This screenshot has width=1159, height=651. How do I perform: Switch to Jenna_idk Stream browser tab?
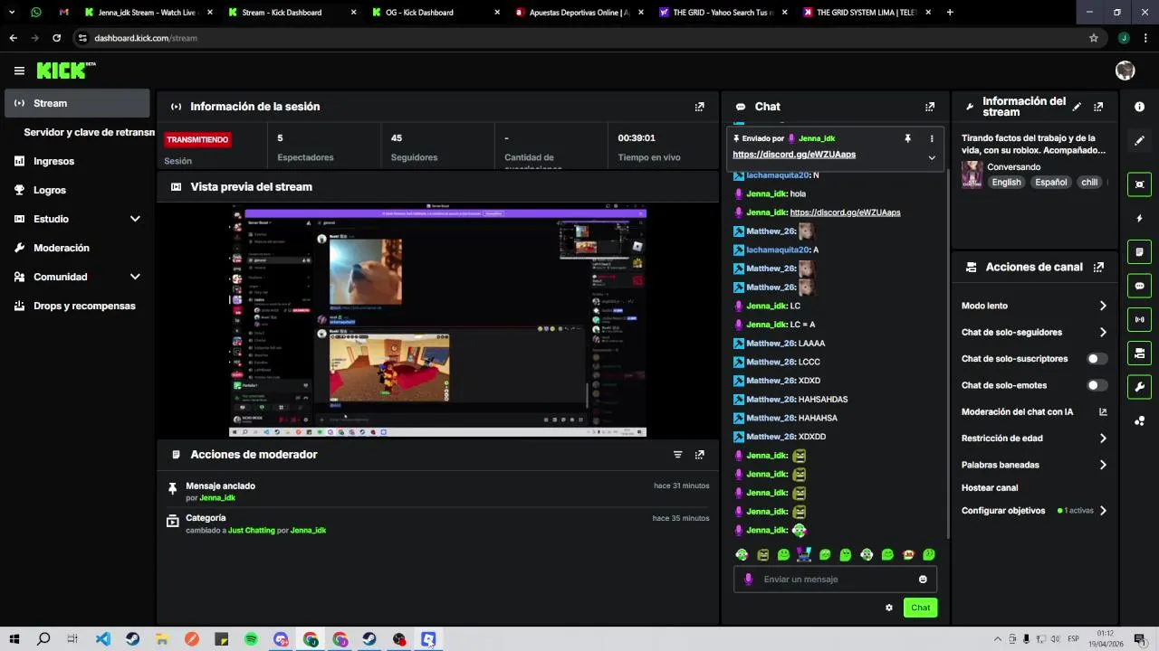pos(147,13)
